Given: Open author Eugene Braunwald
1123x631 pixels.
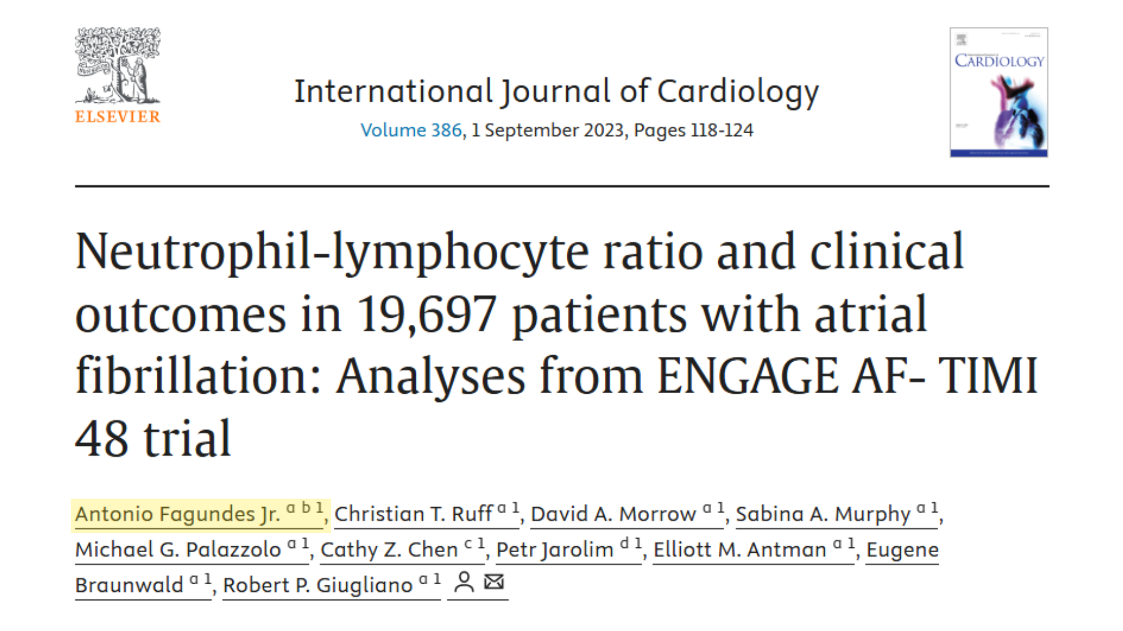Looking at the screenshot, I should click(902, 550).
